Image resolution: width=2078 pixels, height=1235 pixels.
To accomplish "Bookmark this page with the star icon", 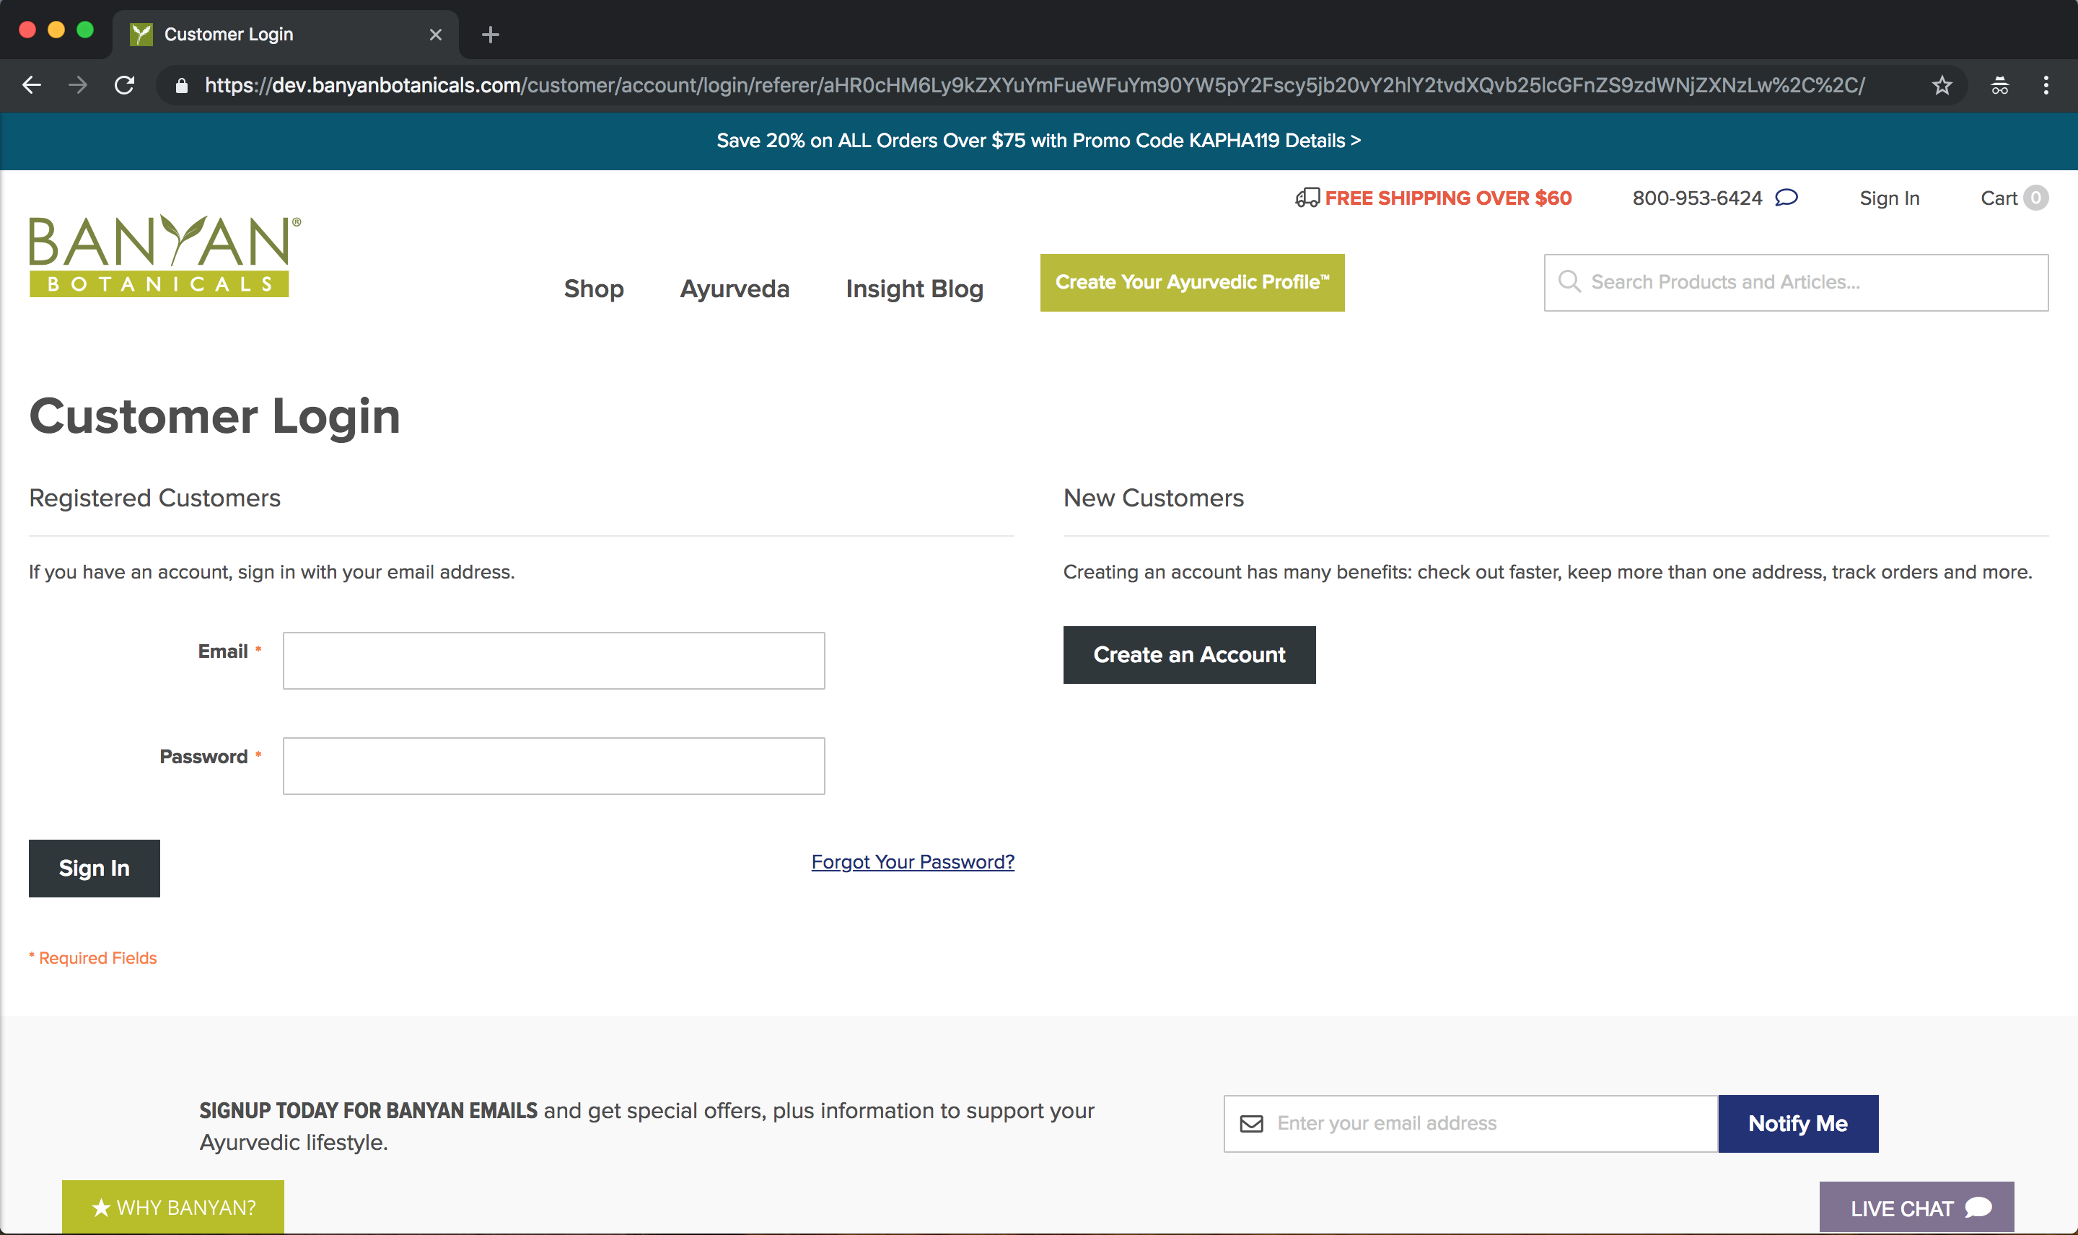I will [x=1942, y=85].
